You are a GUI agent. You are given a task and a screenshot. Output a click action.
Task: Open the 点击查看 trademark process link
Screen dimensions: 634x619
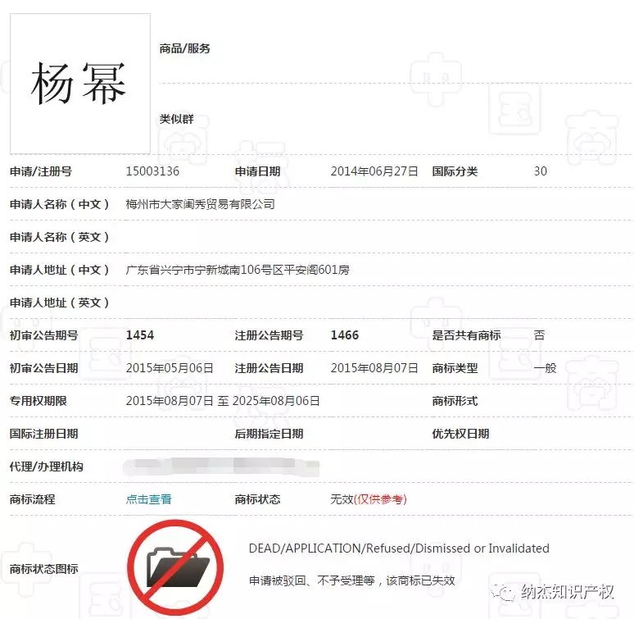pos(148,499)
